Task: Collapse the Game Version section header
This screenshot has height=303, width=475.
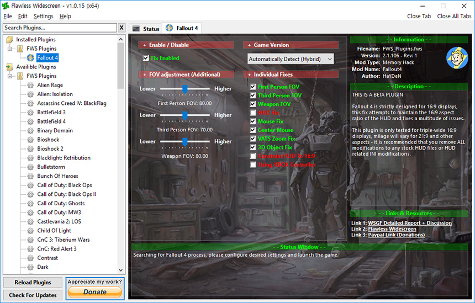Action: point(291,45)
